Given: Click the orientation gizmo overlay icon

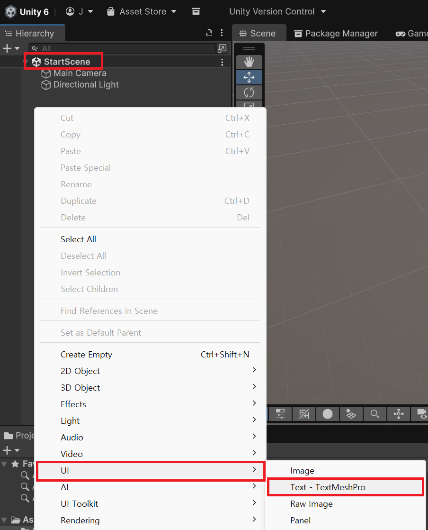Looking at the screenshot, I should (x=399, y=414).
